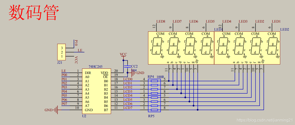Click the LED7 net label
Image resolution: width=295 pixels, height=125 pixels.
[177, 21]
